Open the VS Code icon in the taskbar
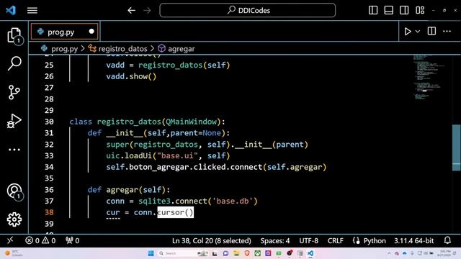 (x=310, y=253)
